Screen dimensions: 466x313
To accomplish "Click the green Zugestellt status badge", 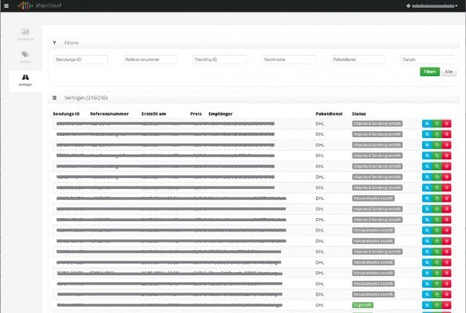I will 363,305.
